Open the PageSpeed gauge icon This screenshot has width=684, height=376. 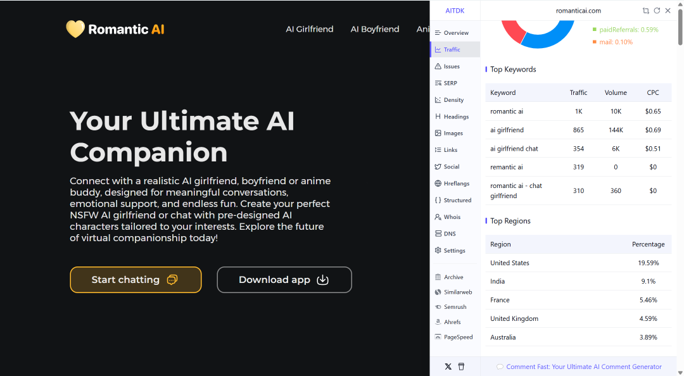[438, 337]
